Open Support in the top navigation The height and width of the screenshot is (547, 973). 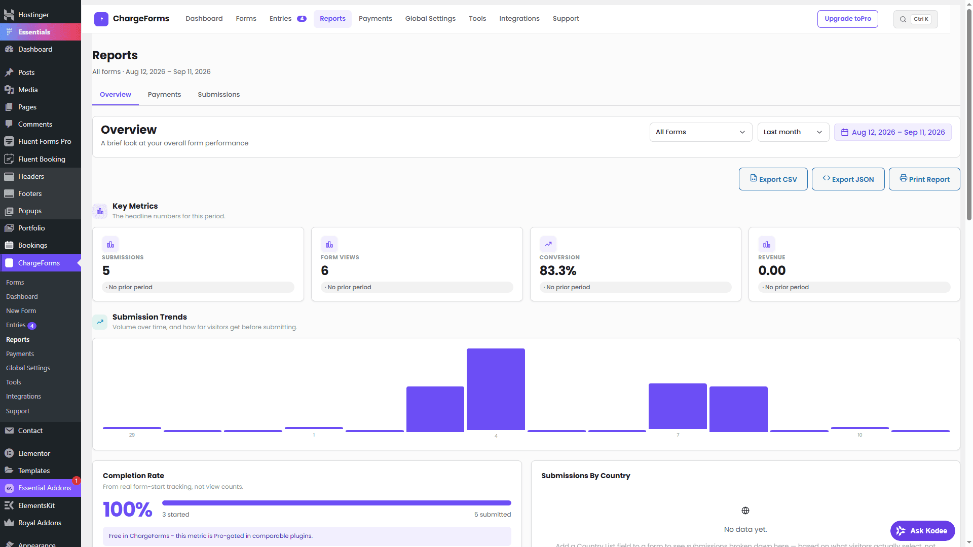(x=566, y=19)
